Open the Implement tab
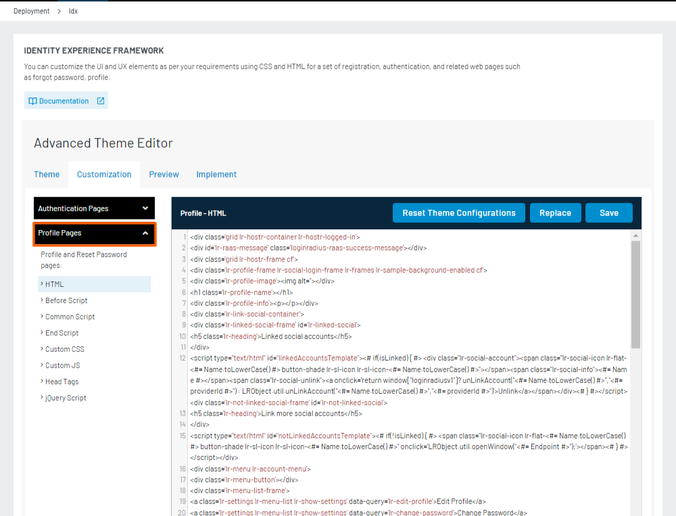Viewport: 676px width, 516px height. point(216,174)
